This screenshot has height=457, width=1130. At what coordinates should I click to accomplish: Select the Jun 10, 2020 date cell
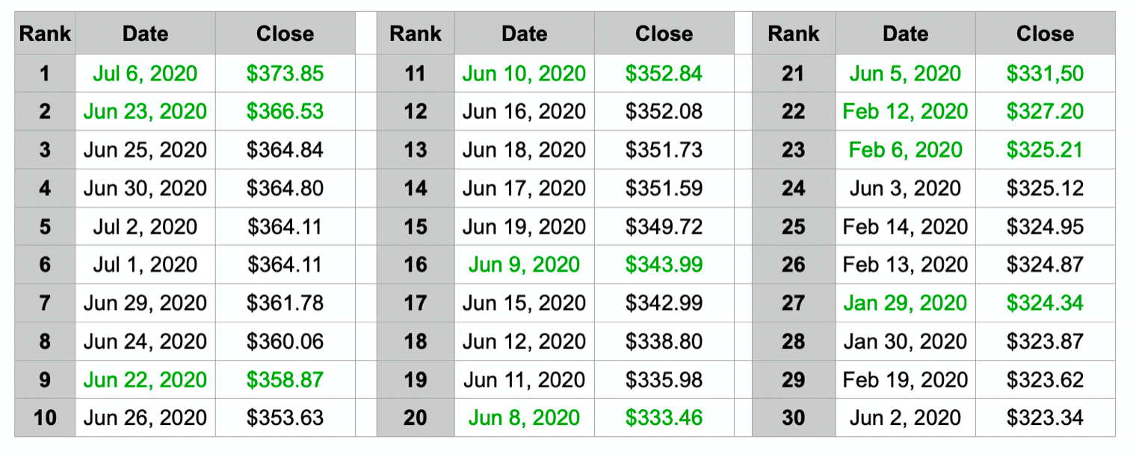(x=524, y=73)
